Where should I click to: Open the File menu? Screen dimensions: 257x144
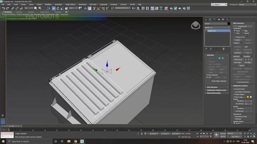click(3, 4)
